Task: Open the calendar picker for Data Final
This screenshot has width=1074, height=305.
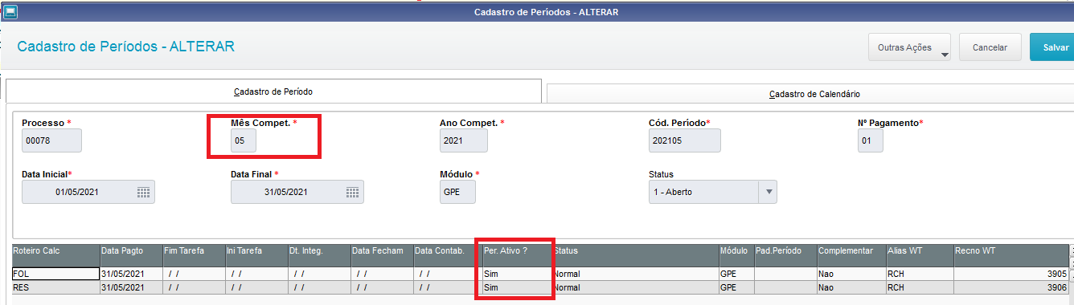Action: [352, 192]
